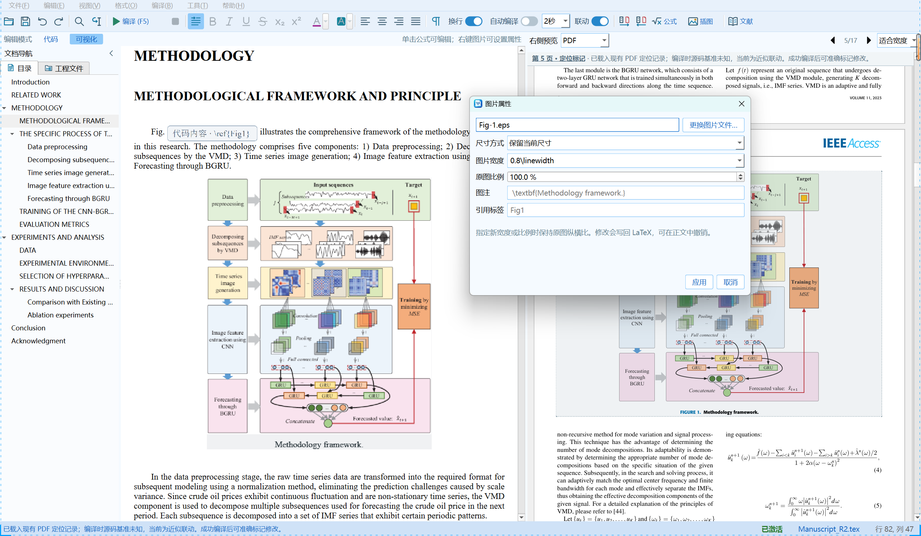Apply bold formatting
The width and height of the screenshot is (921, 536).
coord(213,21)
